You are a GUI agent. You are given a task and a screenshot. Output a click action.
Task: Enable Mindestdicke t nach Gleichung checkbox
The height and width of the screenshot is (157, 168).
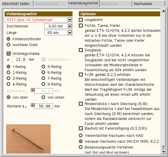click(x=81, y=104)
